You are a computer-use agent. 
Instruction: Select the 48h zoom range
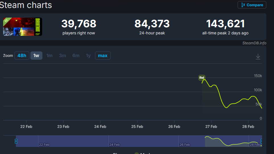[22, 55]
